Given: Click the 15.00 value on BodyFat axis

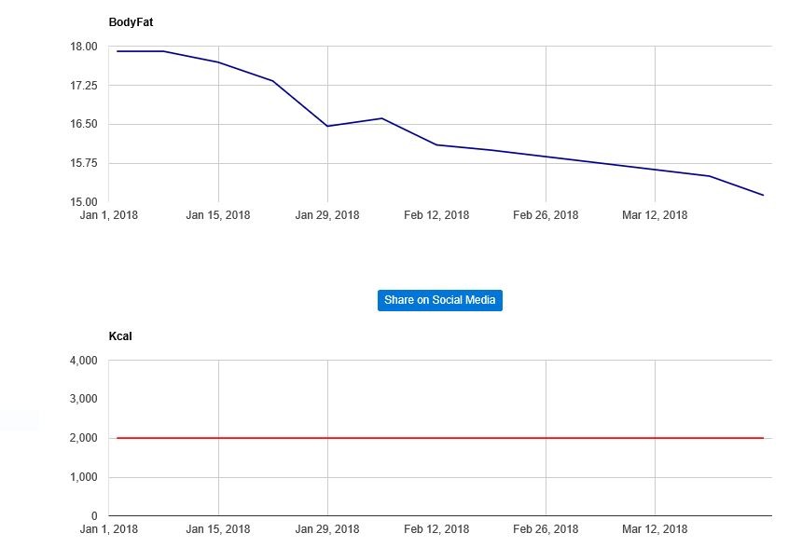Looking at the screenshot, I should 84,202.
